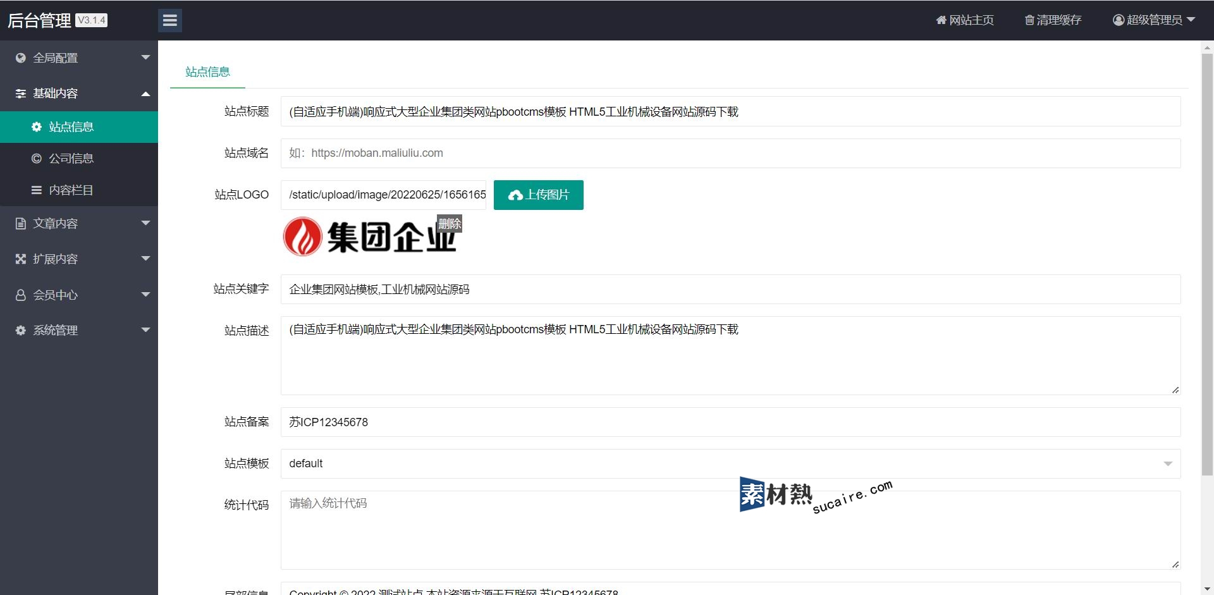This screenshot has height=595, width=1214.
Task: Click the home icon beside 网站主页
Action: point(941,20)
